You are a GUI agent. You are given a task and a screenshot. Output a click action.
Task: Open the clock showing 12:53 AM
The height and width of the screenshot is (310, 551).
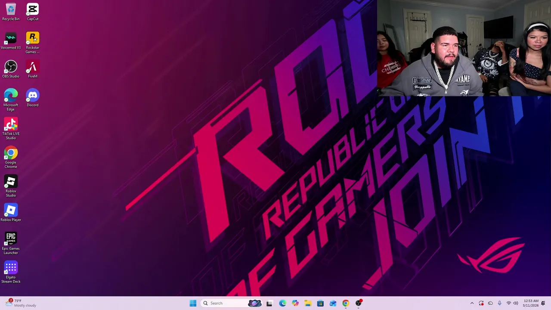(x=530, y=303)
